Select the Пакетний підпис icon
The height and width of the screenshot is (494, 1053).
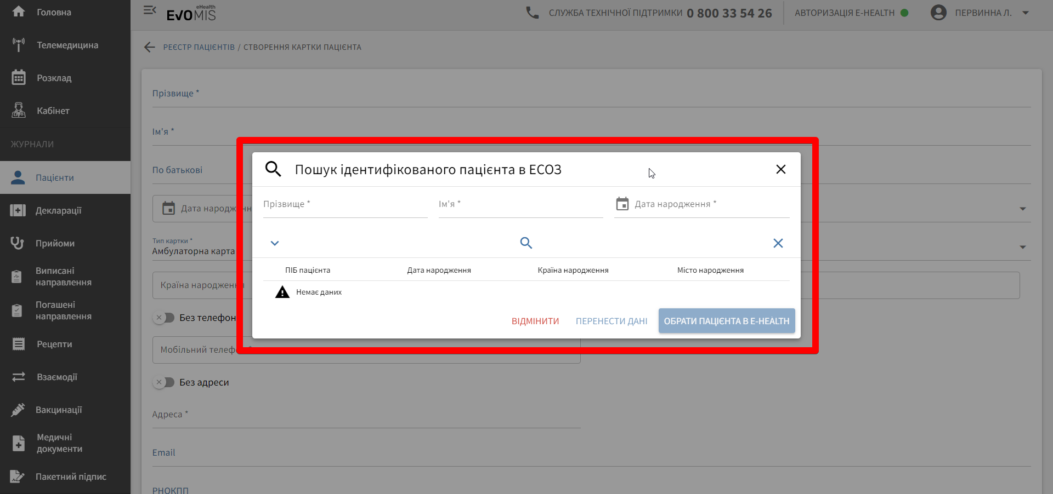[18, 476]
